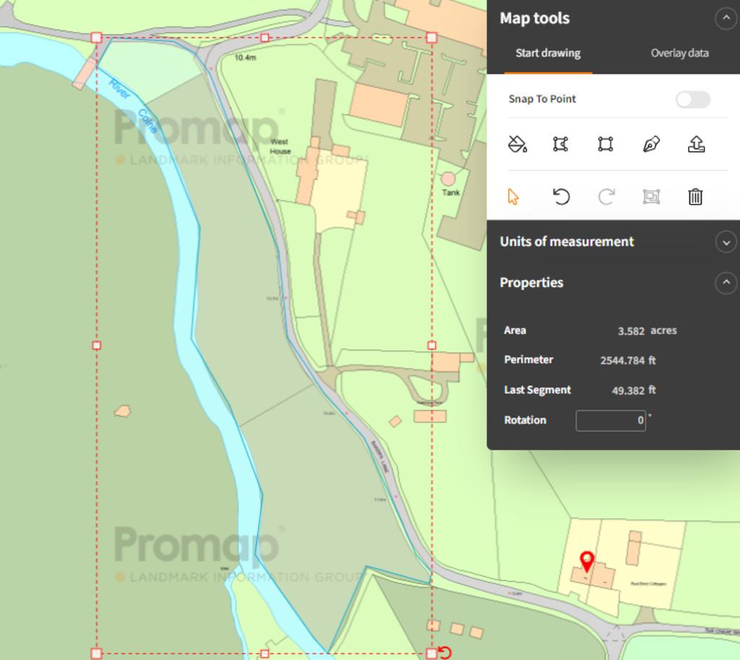Select the orange pointer selection tool

pyautogui.click(x=513, y=196)
